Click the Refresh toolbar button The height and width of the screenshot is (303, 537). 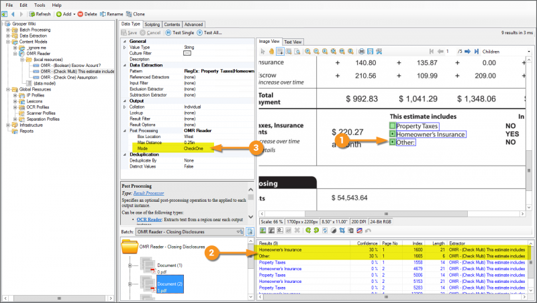coord(39,13)
